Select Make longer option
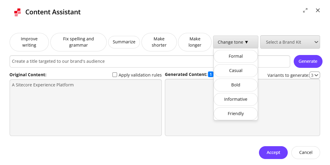The height and width of the screenshot is (165, 330). (x=195, y=42)
